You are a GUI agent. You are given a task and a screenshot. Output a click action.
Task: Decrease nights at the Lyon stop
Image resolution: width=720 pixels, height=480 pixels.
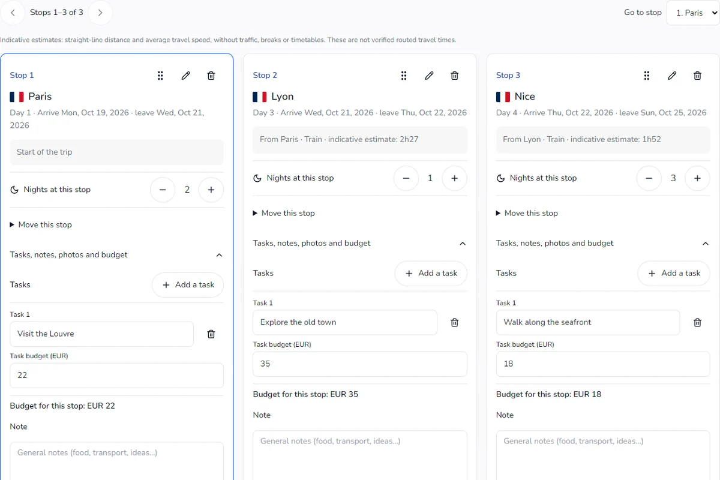406,178
